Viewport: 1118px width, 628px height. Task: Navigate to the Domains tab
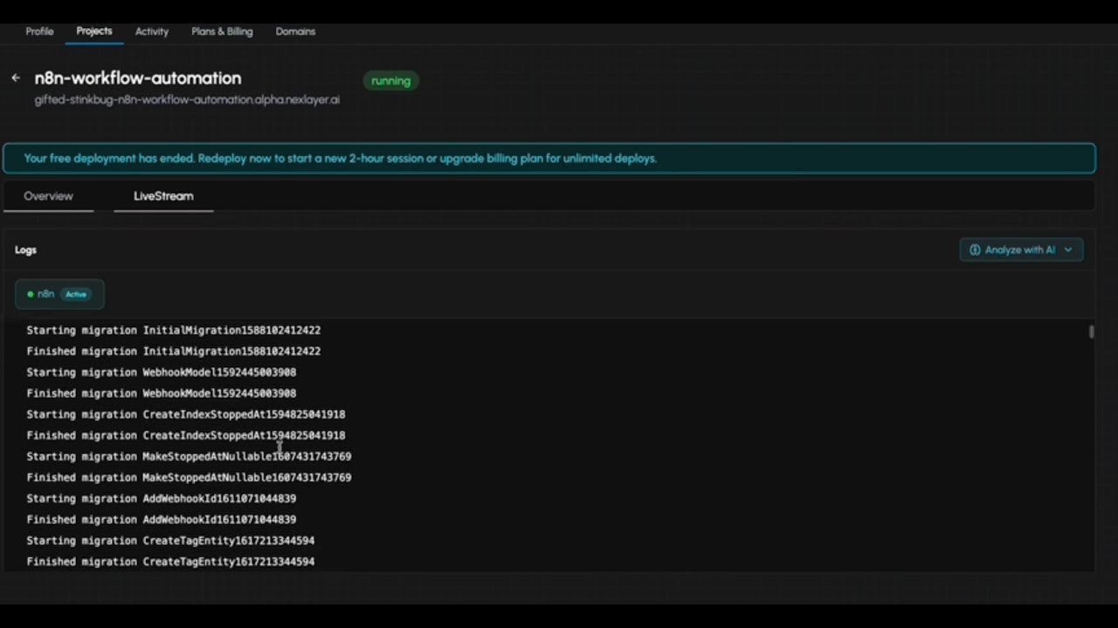(x=294, y=31)
